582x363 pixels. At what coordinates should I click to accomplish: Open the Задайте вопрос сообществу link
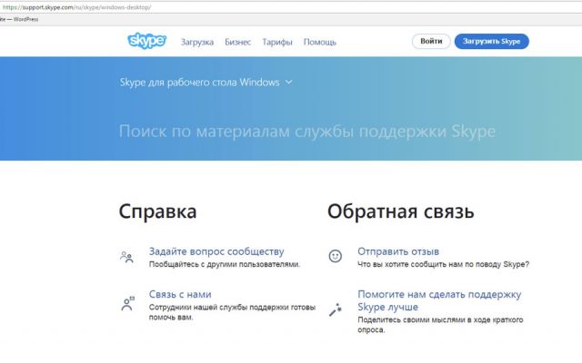point(216,251)
